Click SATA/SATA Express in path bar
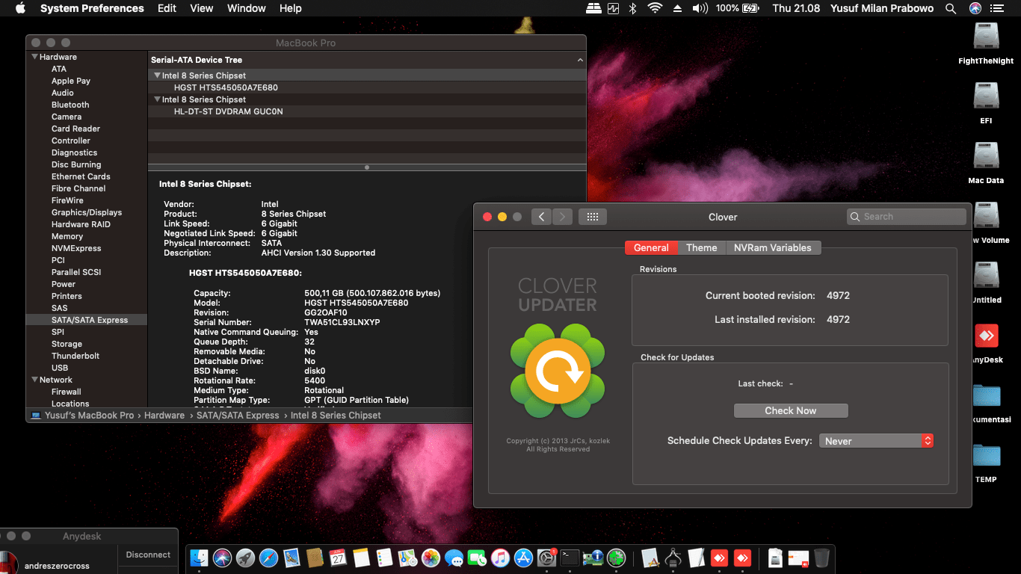Viewport: 1021px width, 574px height. pyautogui.click(x=238, y=416)
